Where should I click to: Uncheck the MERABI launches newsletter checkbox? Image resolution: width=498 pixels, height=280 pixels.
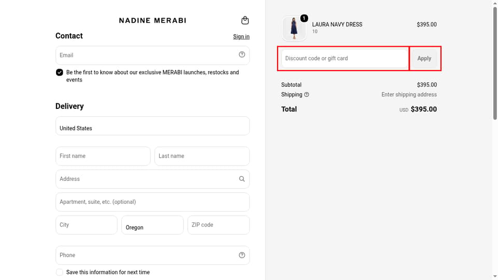(59, 73)
